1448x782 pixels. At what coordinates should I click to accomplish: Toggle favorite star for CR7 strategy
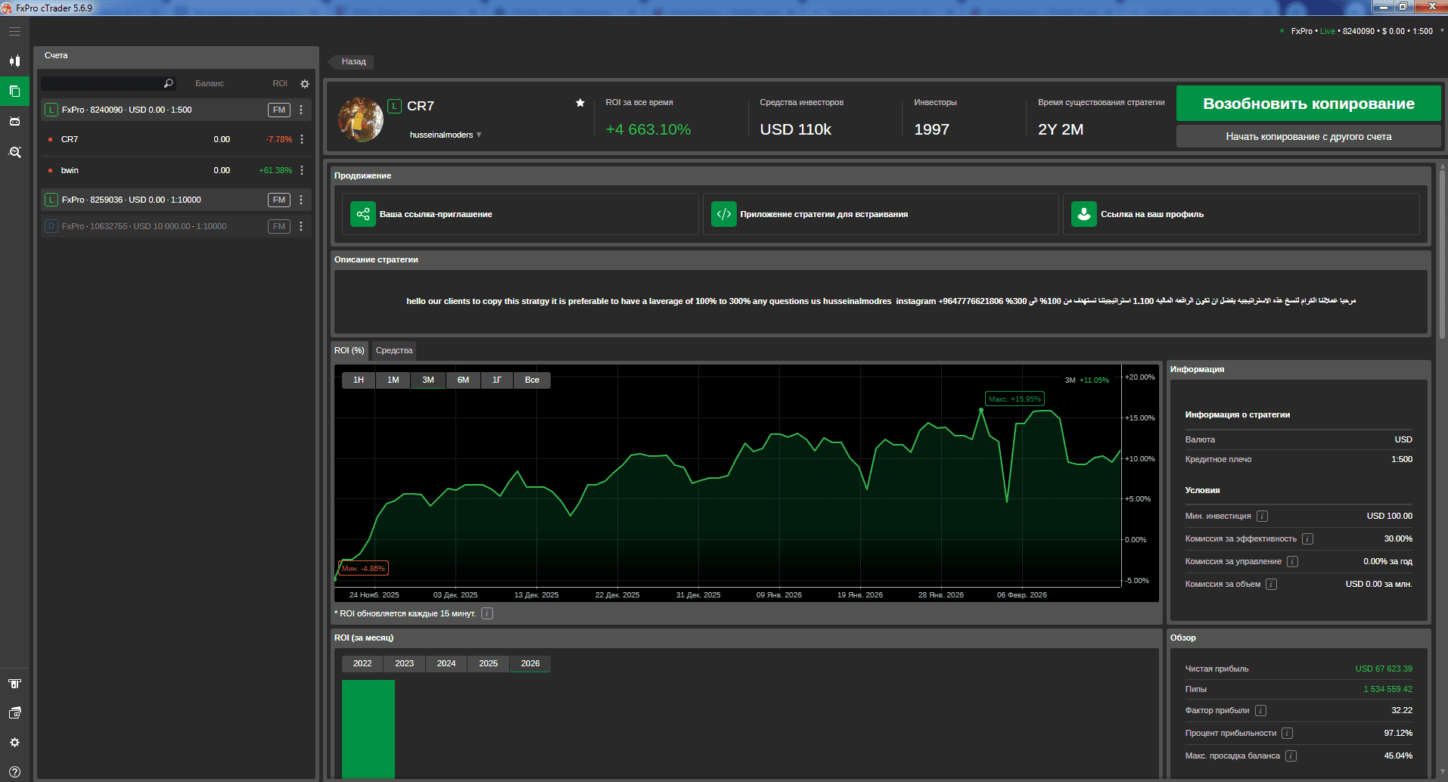[580, 103]
